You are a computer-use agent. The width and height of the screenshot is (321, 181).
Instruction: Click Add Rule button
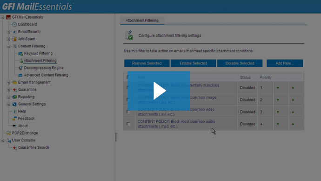[x=285, y=63]
